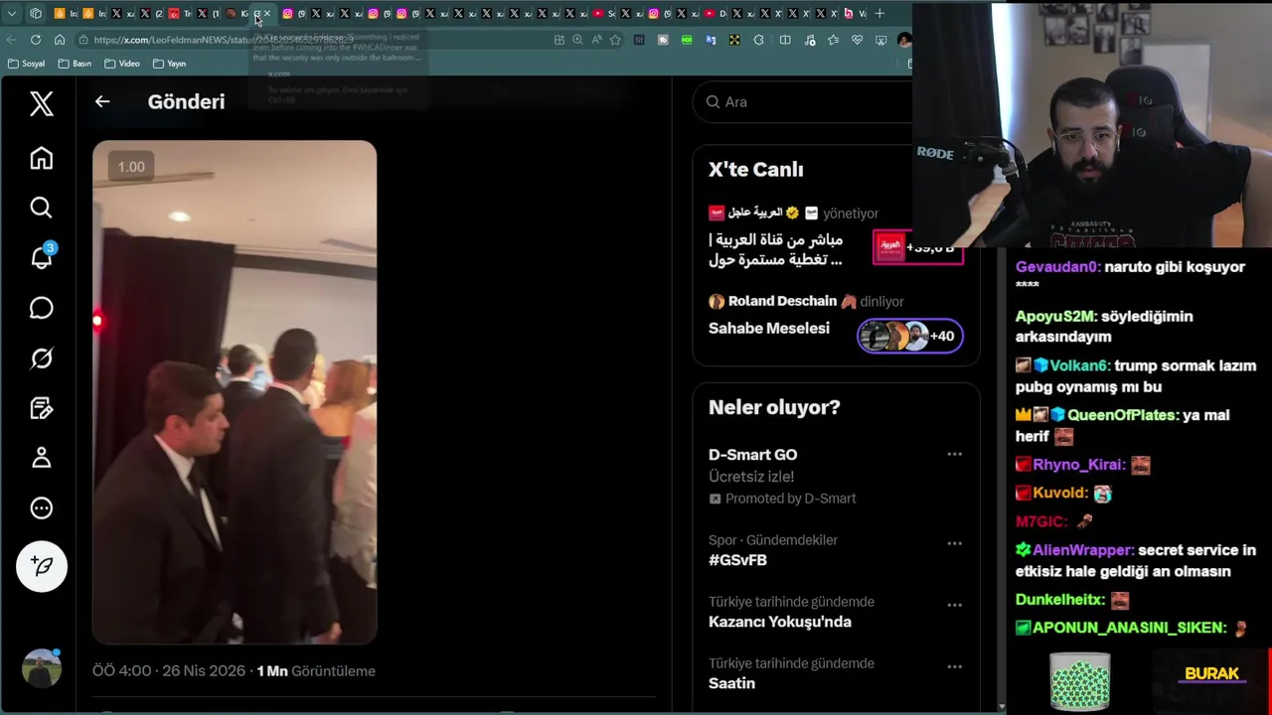This screenshot has height=715, width=1272.
Task: Go back using the Gönderi arrow
Action: tap(102, 101)
